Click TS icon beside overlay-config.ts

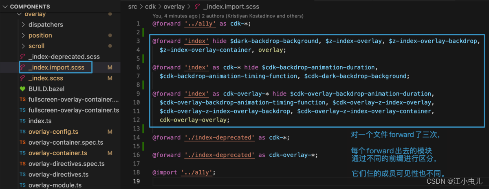(23, 132)
